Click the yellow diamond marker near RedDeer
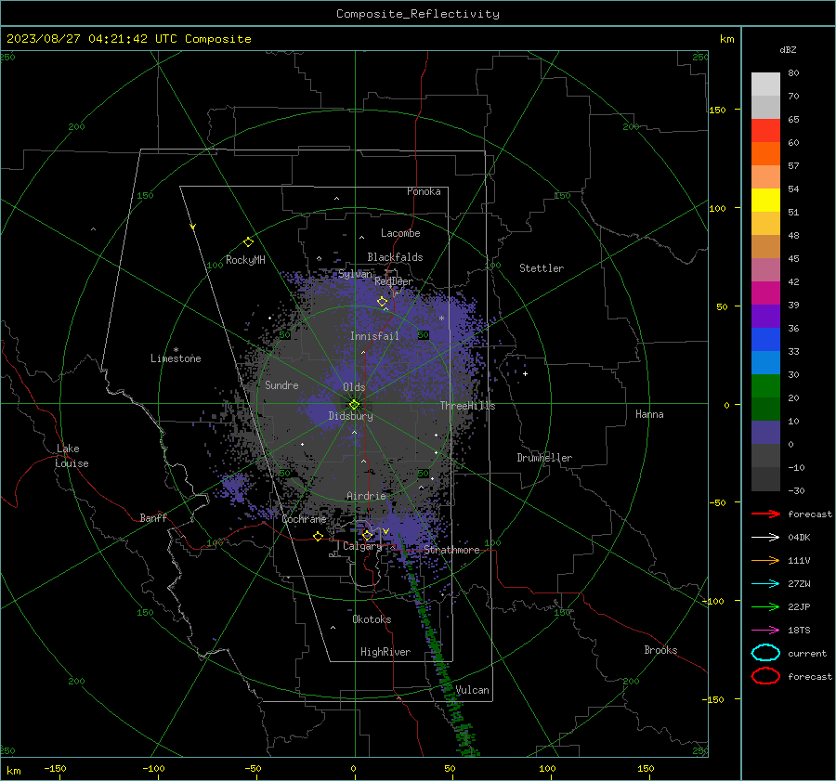836x781 pixels. 383,302
